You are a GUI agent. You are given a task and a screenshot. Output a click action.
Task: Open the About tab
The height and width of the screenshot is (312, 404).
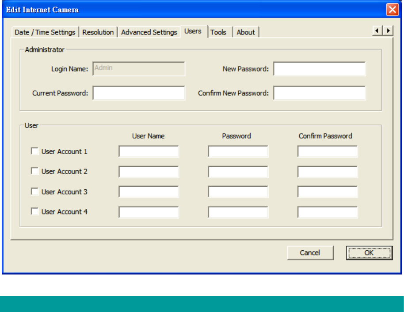(246, 32)
